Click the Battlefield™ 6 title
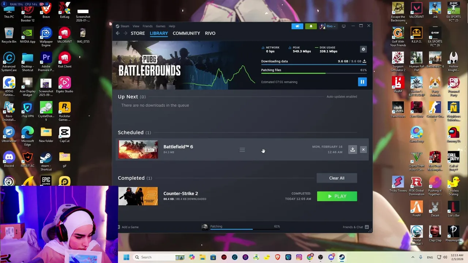The image size is (468, 263). click(178, 147)
